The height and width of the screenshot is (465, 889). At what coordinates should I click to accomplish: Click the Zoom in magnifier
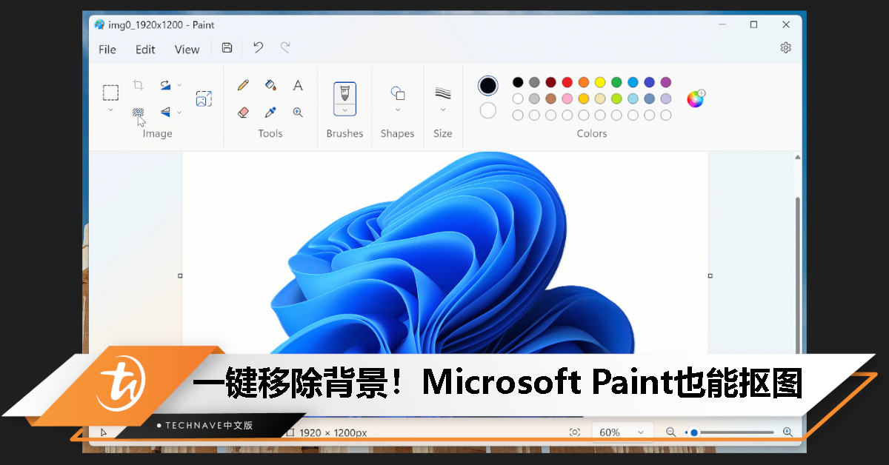(788, 432)
